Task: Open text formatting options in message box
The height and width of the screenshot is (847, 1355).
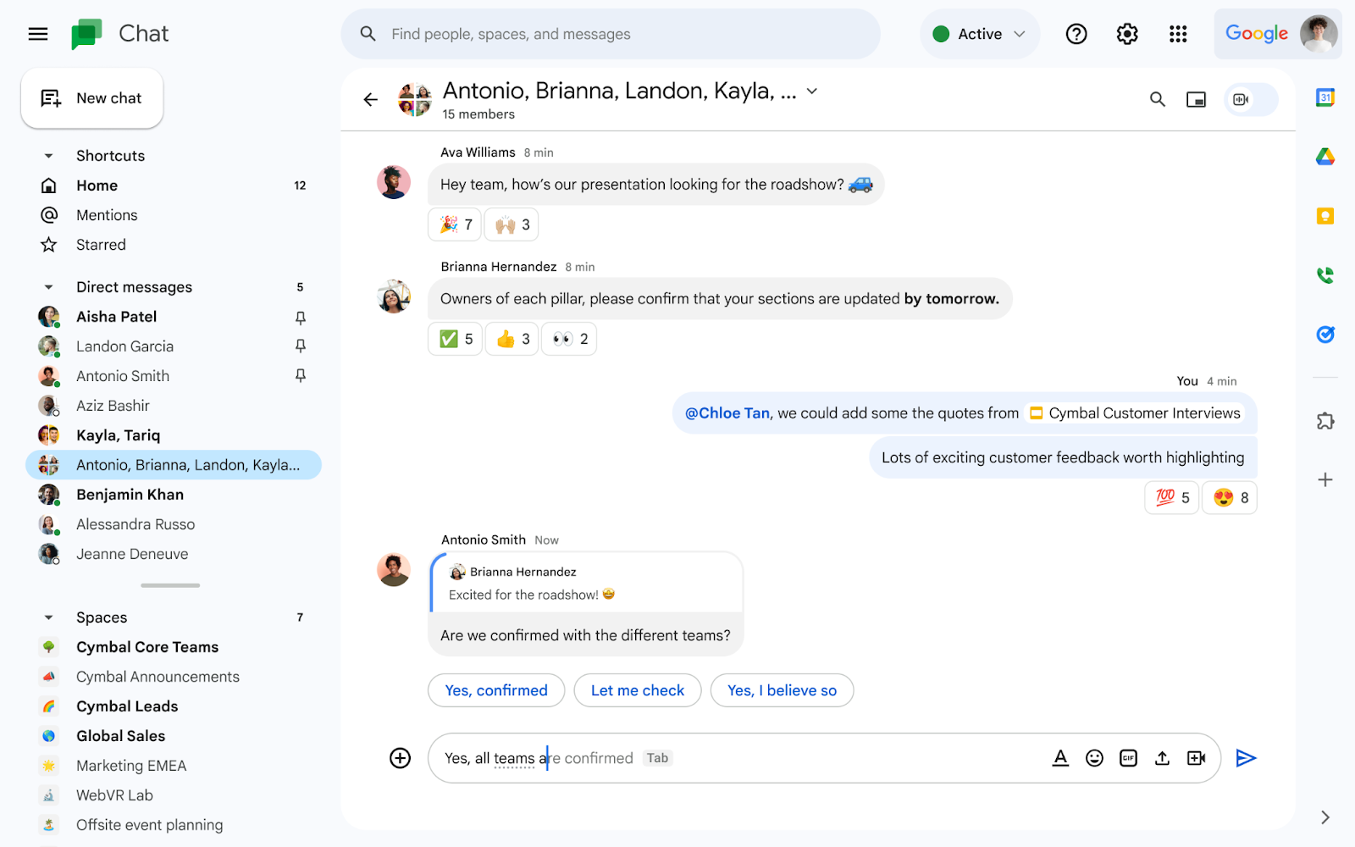Action: pos(1060,758)
